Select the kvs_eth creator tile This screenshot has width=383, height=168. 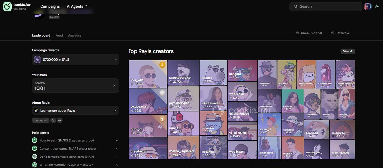pyautogui.click(x=148, y=74)
